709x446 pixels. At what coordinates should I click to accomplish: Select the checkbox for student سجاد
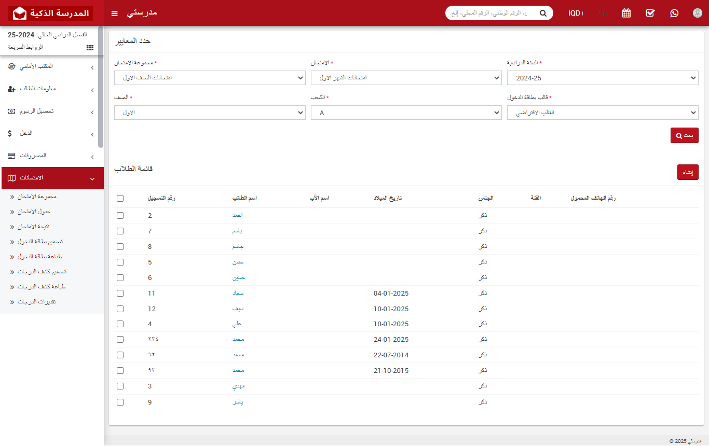[120, 294]
